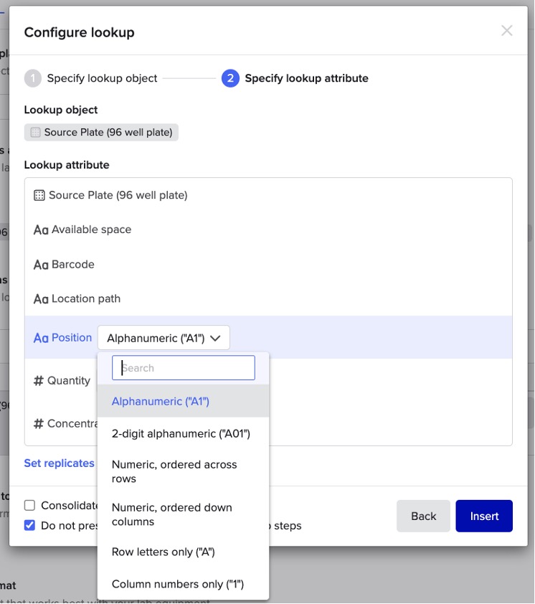This screenshot has width=535, height=604.
Task: Select Row letters only ("A")
Action: (x=164, y=552)
